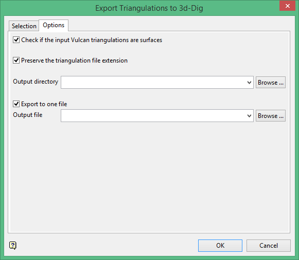
Task: Expand the Output directory dropdown arrow
Action: tap(249, 83)
